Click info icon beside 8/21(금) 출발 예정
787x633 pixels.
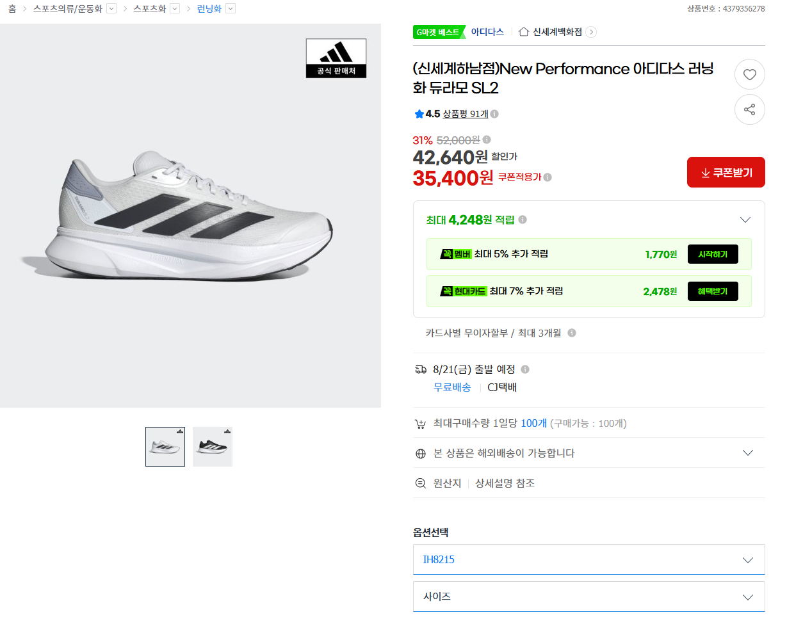(525, 369)
